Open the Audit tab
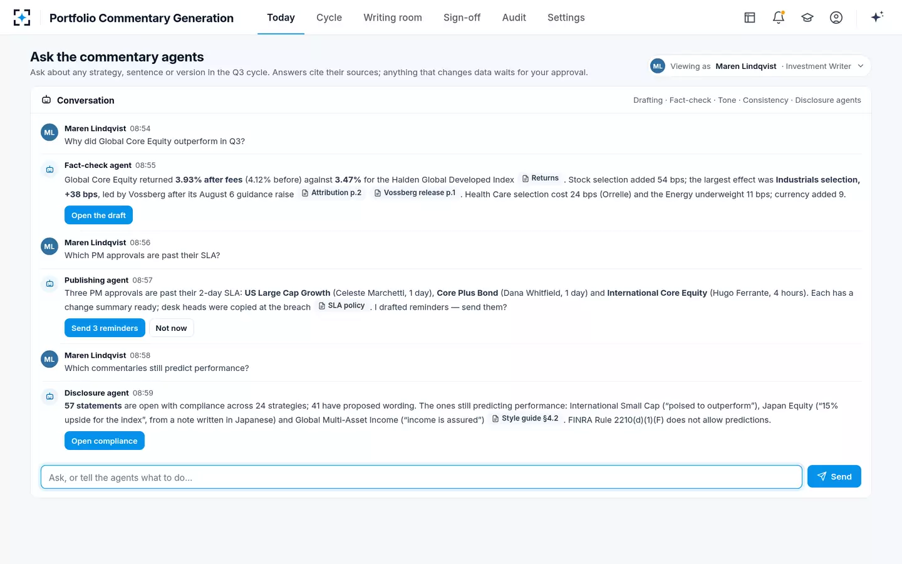The height and width of the screenshot is (564, 902). (514, 18)
